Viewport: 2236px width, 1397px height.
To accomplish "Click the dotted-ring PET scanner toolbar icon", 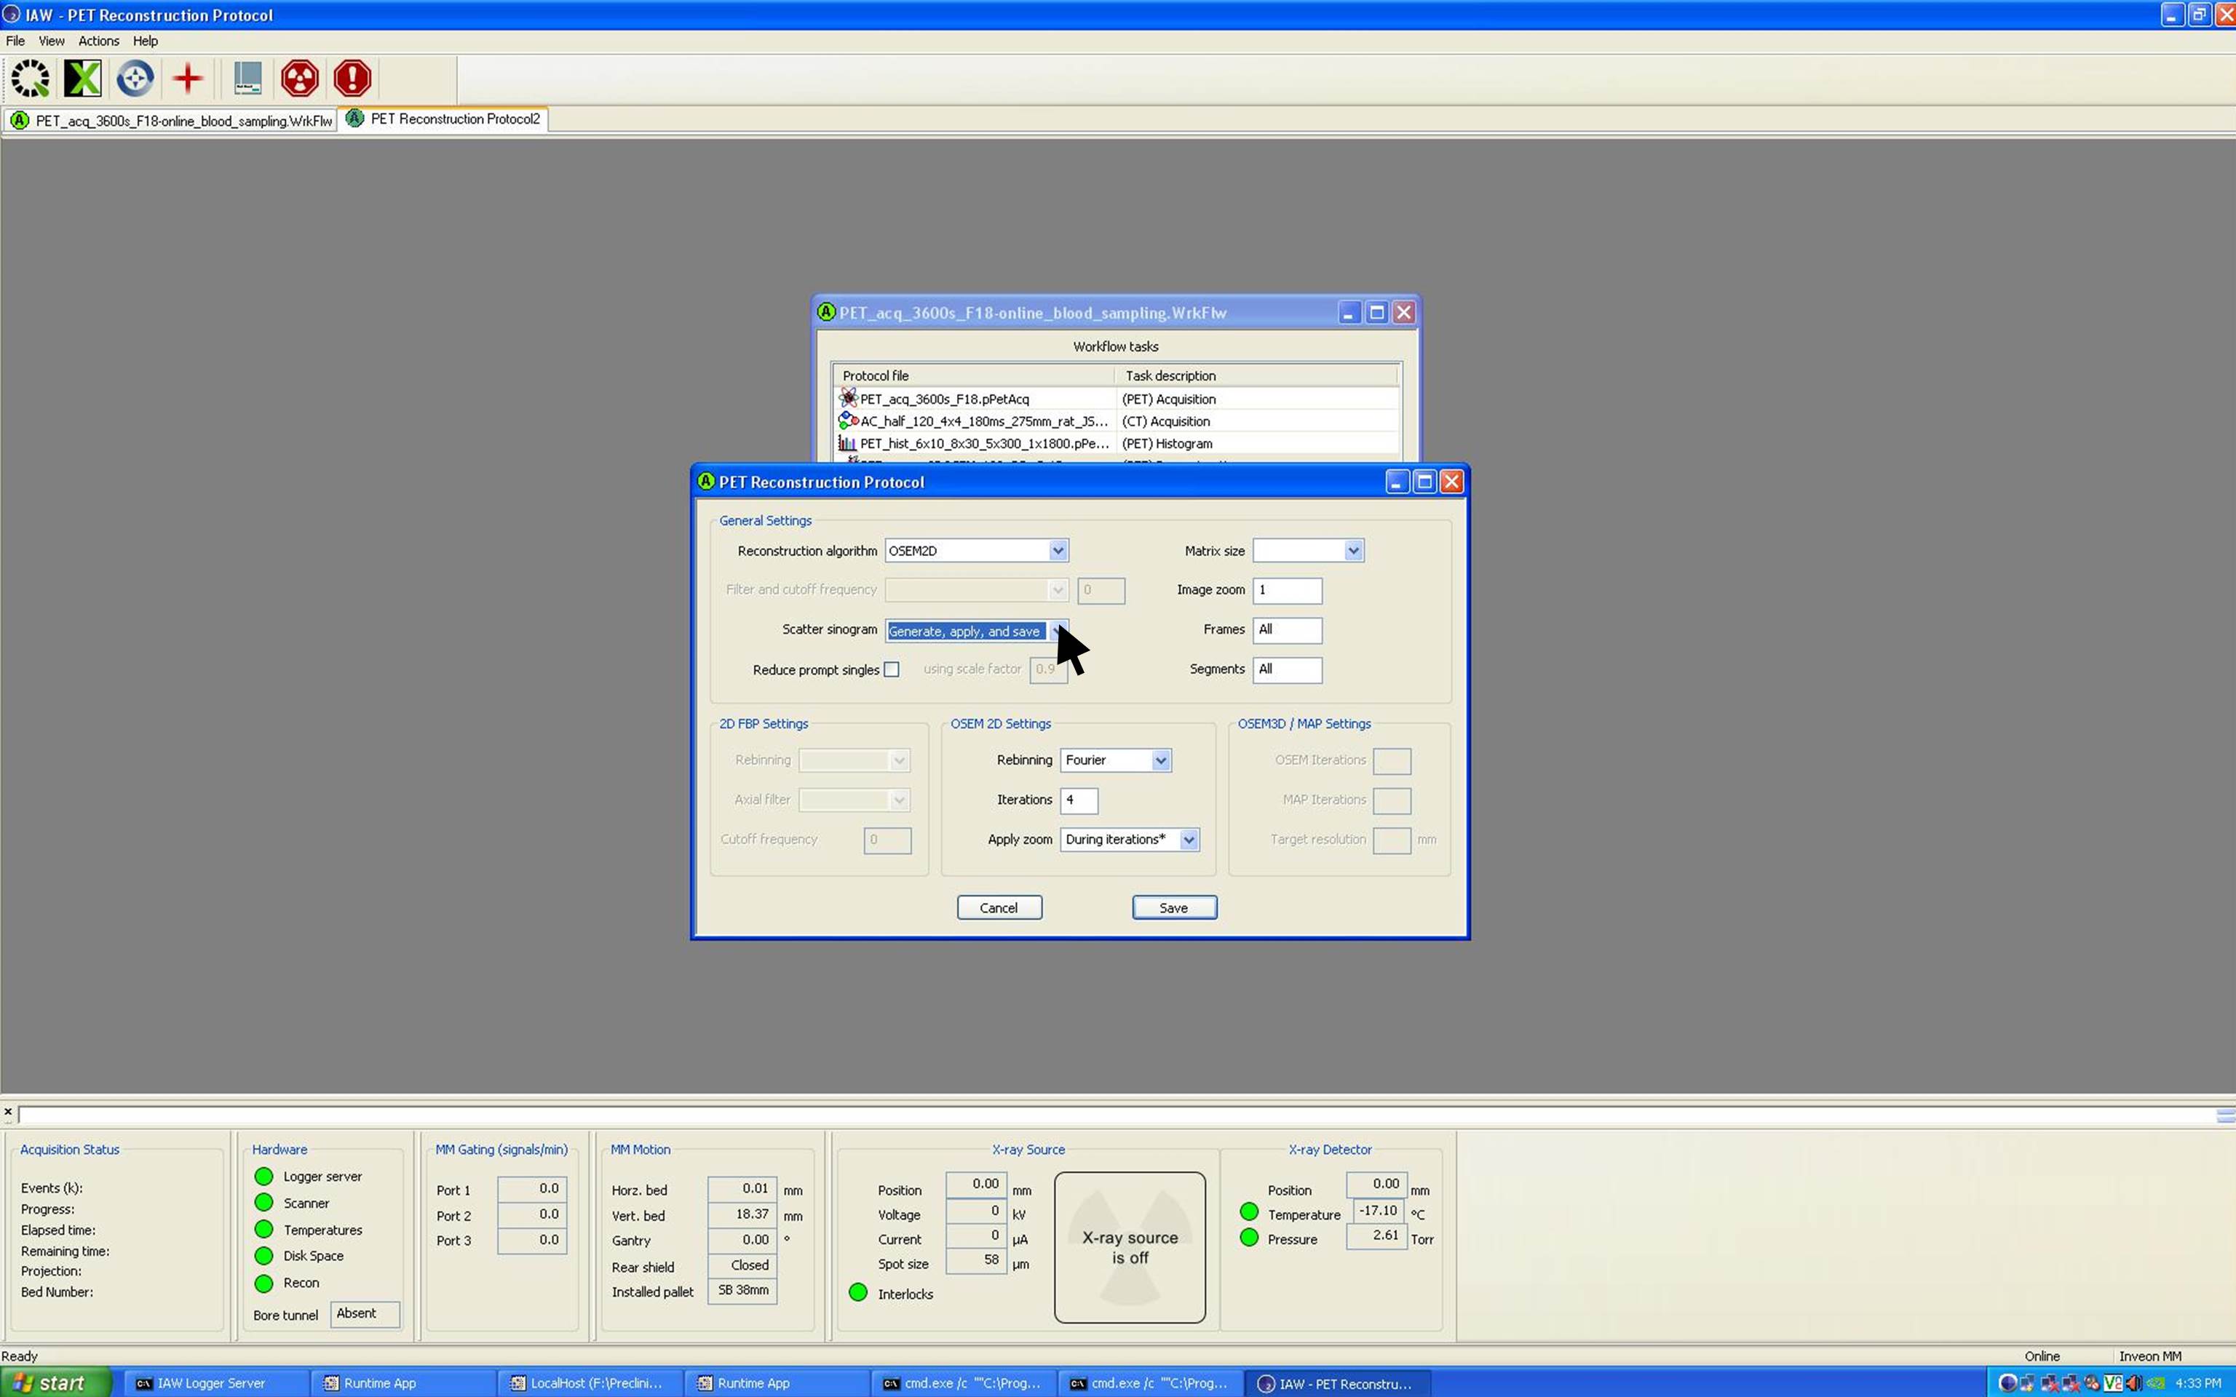I will click(x=31, y=79).
